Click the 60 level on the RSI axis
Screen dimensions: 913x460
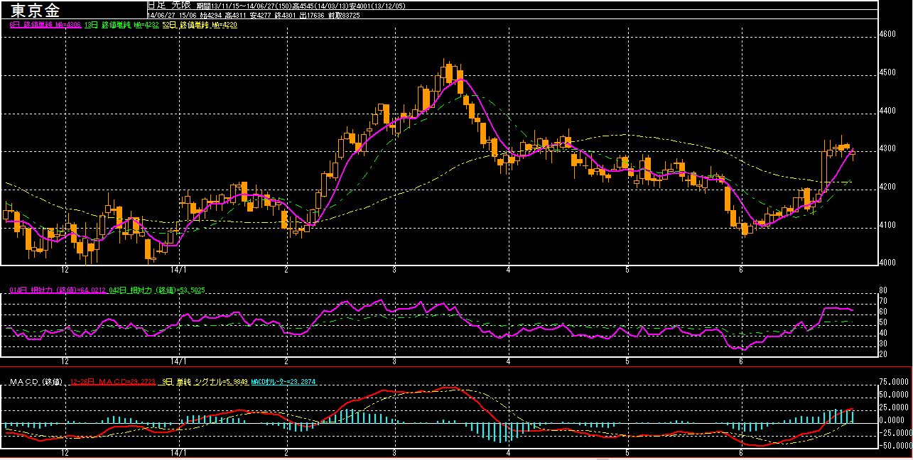[882, 311]
